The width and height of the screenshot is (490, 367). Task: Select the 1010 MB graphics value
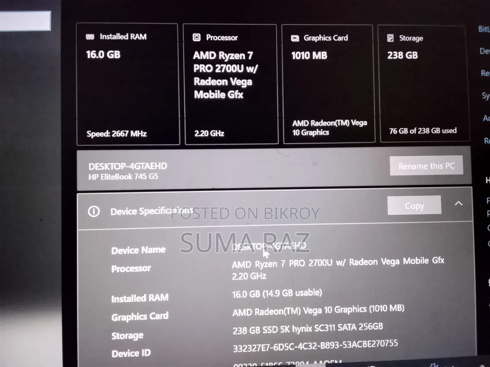309,56
